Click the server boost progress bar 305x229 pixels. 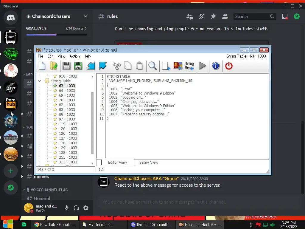click(x=56, y=35)
